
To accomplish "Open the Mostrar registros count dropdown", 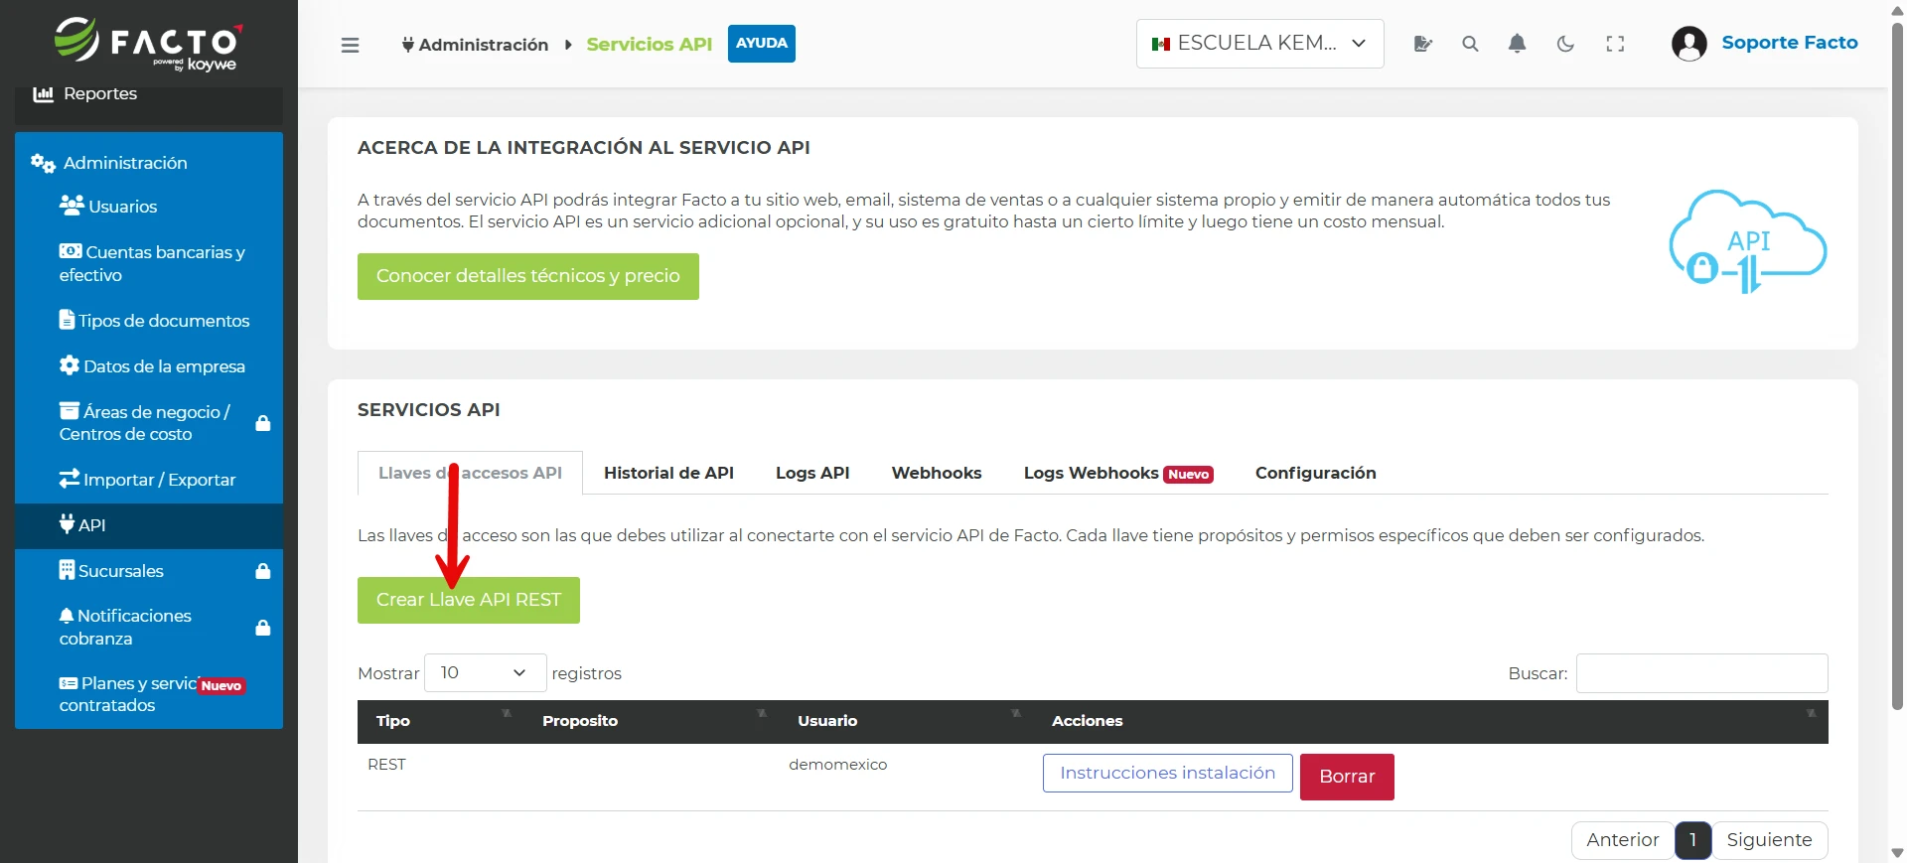I will tap(485, 672).
